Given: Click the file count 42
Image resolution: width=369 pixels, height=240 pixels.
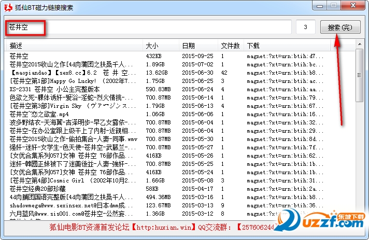Looking at the screenshot, I should 224,73.
